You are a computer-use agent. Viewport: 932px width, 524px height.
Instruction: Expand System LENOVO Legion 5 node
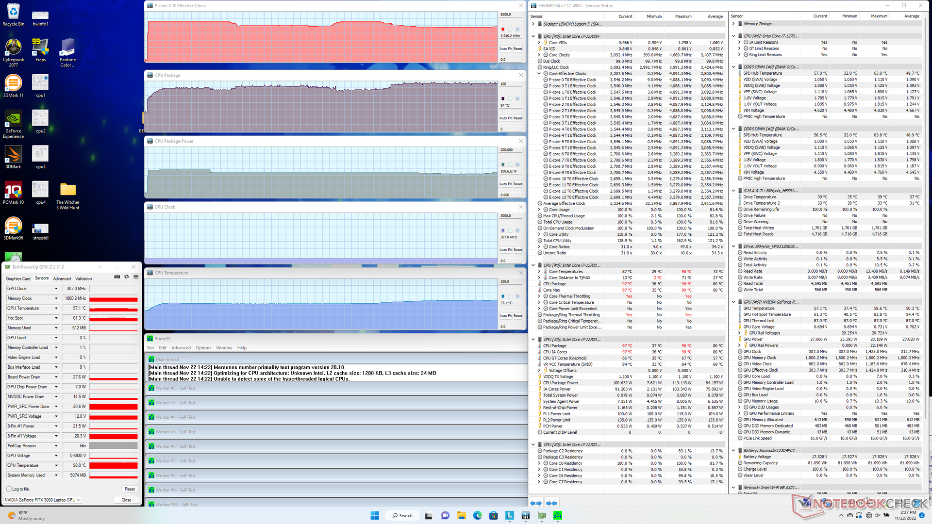pyautogui.click(x=533, y=24)
